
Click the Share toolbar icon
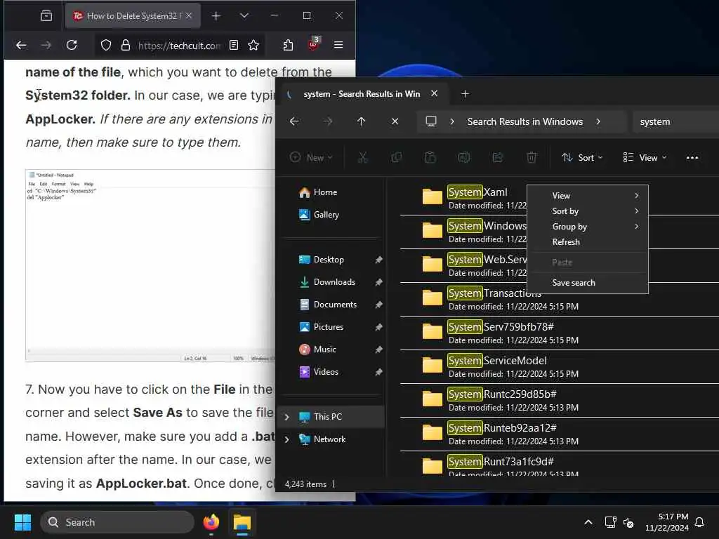498,158
